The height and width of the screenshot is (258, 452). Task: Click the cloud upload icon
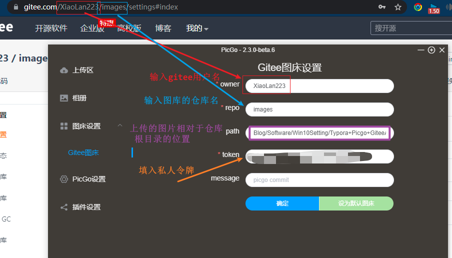(x=64, y=70)
